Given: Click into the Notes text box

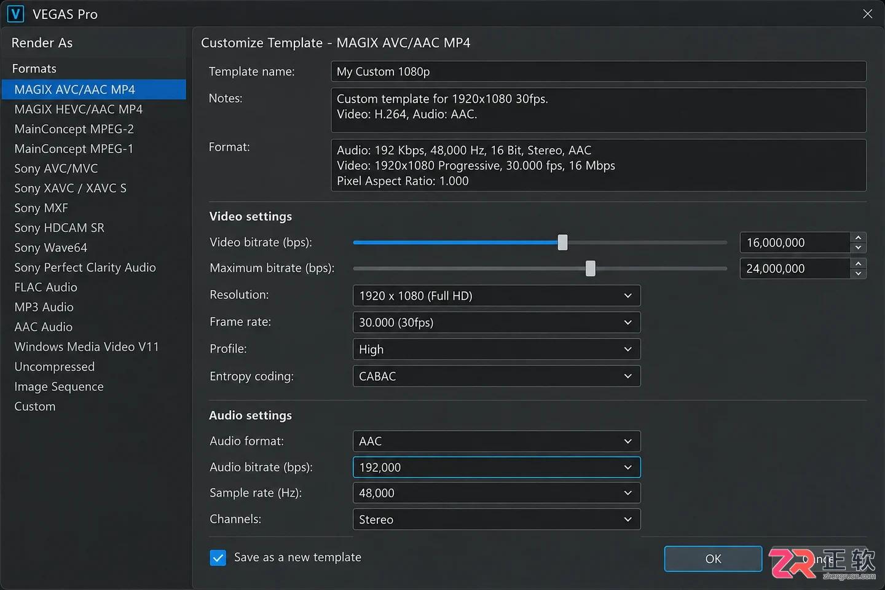Looking at the screenshot, I should [x=599, y=110].
